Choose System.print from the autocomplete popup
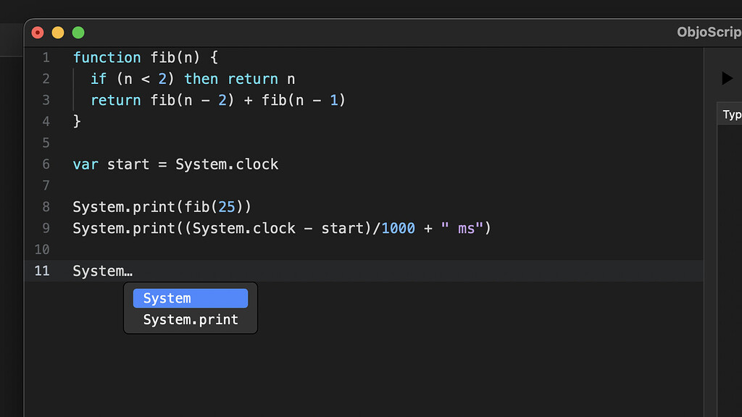This screenshot has width=742, height=417. (190, 319)
